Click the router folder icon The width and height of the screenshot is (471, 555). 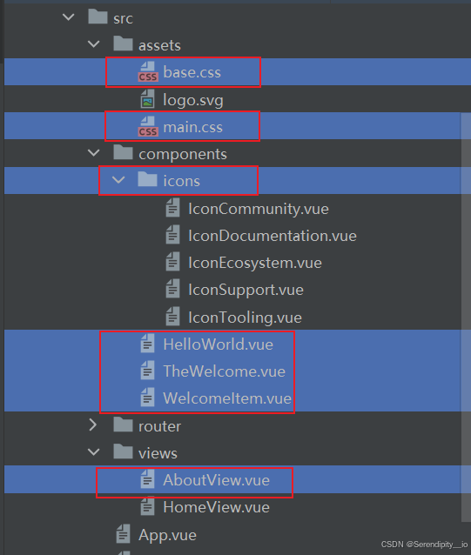(123, 425)
